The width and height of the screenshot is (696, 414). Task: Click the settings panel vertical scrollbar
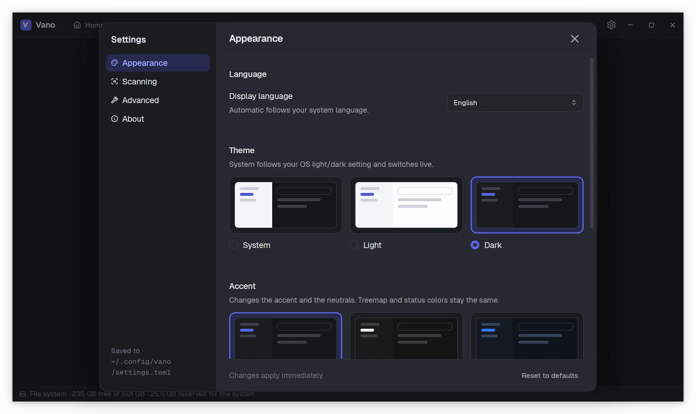(592, 143)
